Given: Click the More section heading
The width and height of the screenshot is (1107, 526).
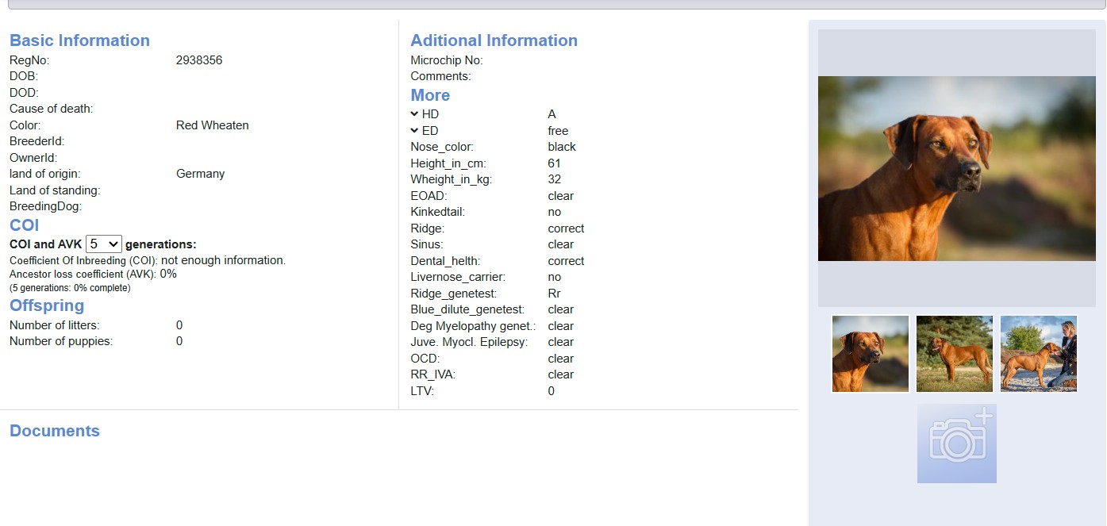Looking at the screenshot, I should click(x=430, y=95).
